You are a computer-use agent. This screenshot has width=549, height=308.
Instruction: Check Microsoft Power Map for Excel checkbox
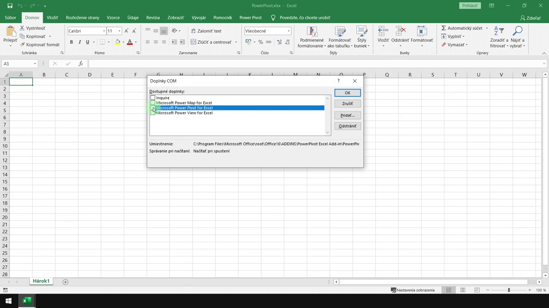(x=153, y=103)
